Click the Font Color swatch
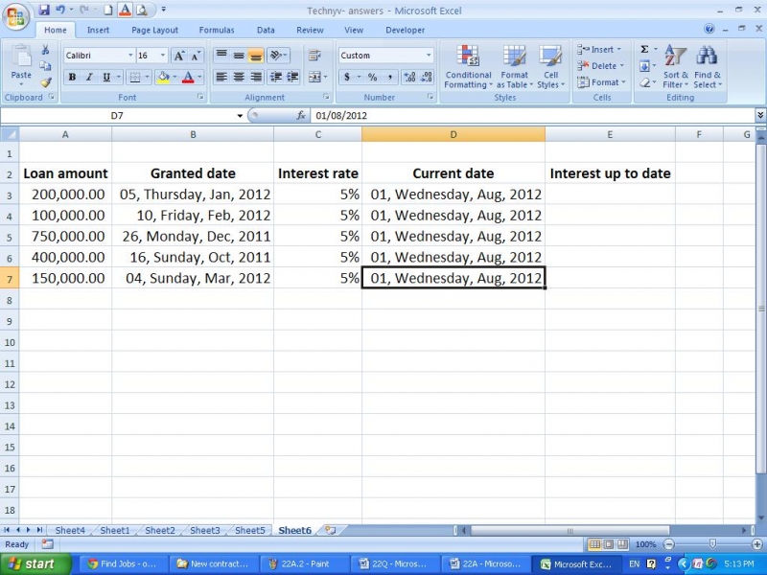The width and height of the screenshot is (767, 575). click(188, 77)
